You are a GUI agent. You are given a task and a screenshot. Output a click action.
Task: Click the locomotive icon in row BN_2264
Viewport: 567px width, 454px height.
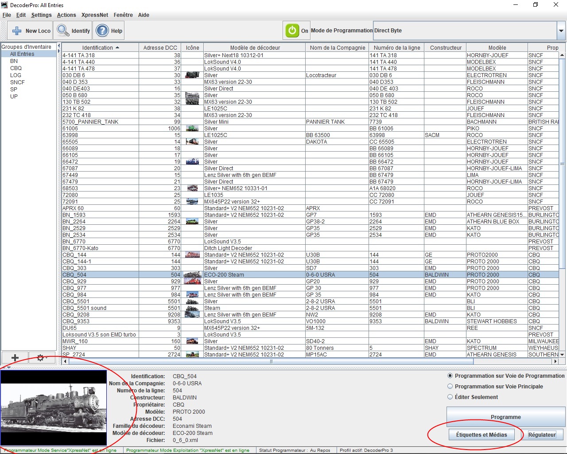tap(192, 222)
